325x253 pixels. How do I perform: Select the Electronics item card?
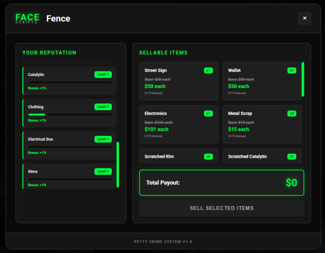tap(178, 124)
